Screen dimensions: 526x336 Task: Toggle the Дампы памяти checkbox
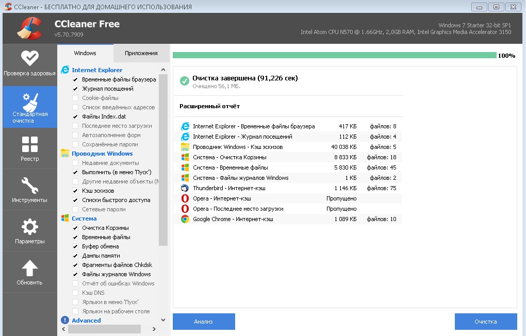coord(75,256)
